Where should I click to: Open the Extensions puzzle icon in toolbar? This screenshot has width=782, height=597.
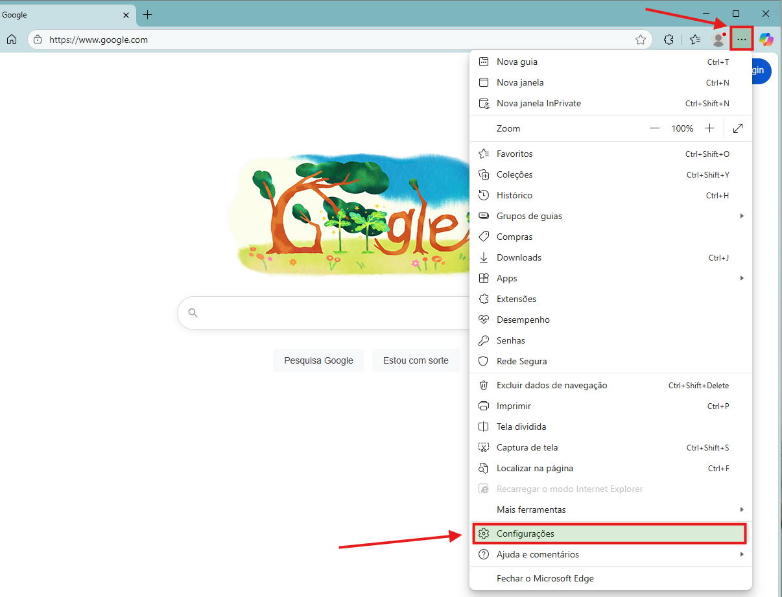tap(669, 40)
